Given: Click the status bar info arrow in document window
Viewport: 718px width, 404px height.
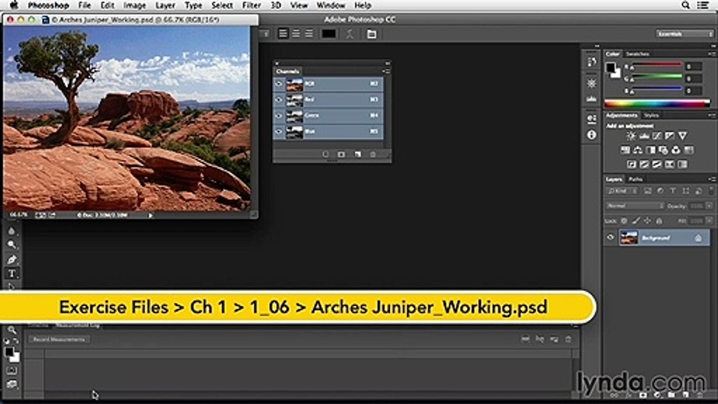Looking at the screenshot, I should click(x=150, y=215).
